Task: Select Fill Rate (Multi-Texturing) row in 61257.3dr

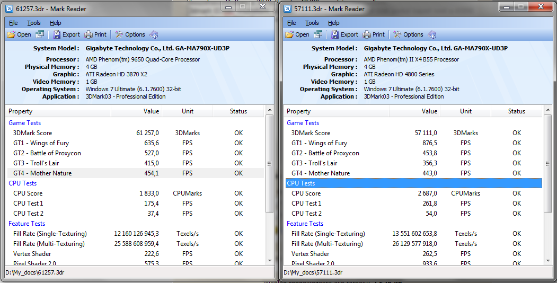Action: (136, 244)
